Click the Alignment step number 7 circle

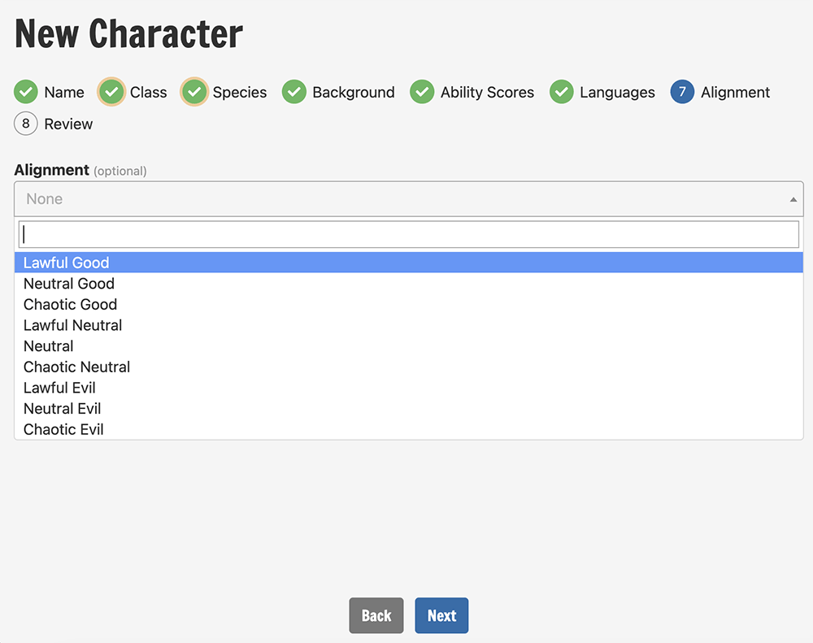point(682,92)
